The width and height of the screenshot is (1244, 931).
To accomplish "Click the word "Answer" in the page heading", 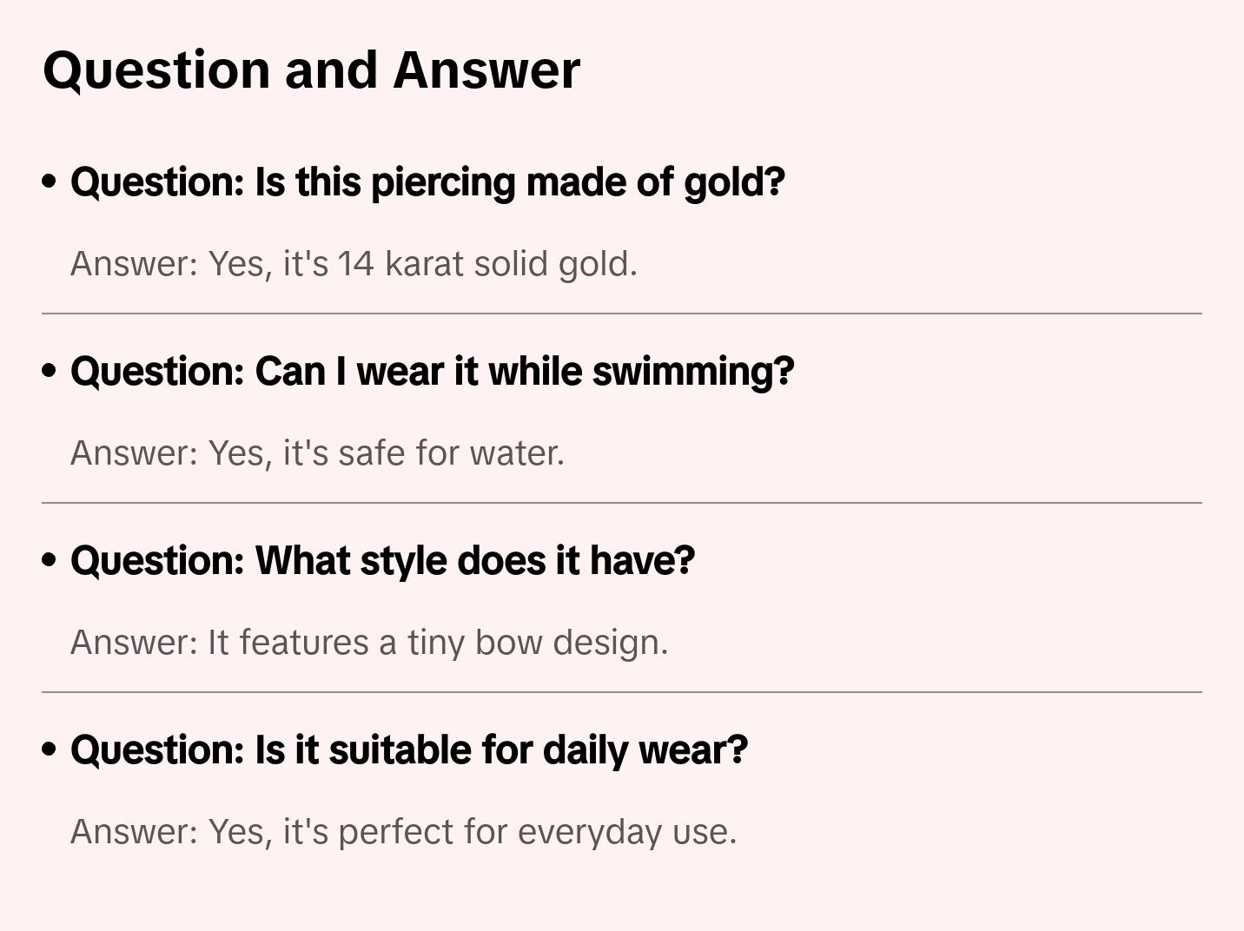I will point(486,69).
